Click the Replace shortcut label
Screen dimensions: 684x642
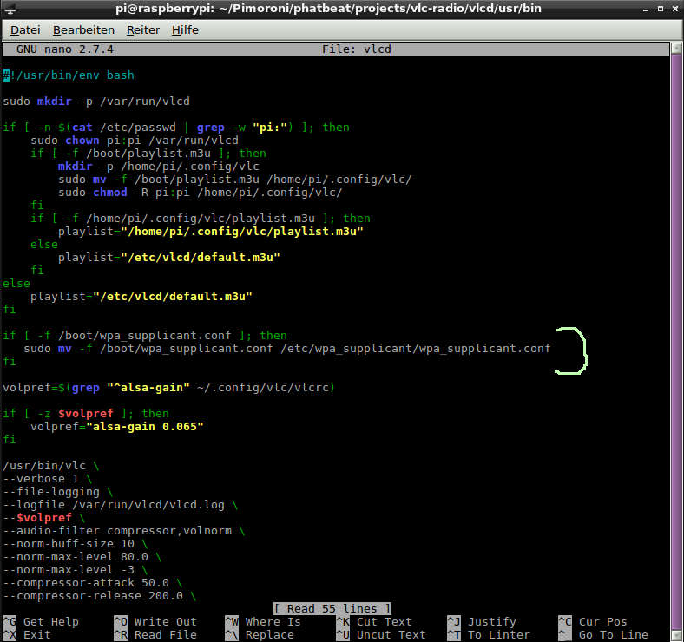pos(269,634)
